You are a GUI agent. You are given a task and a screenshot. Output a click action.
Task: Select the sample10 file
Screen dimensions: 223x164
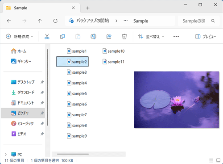113,51
